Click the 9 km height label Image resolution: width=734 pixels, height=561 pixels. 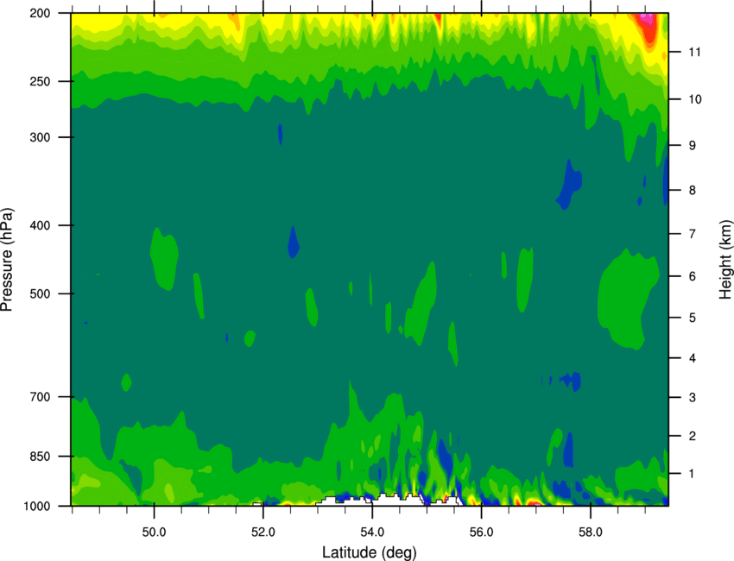(692, 146)
